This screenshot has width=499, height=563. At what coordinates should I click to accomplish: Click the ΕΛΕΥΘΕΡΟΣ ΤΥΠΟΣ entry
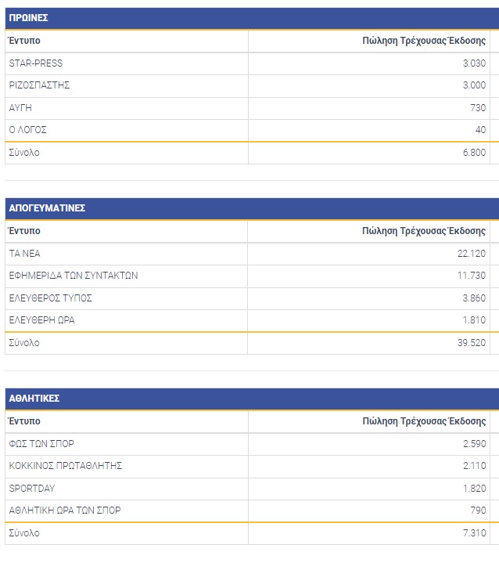(51, 298)
